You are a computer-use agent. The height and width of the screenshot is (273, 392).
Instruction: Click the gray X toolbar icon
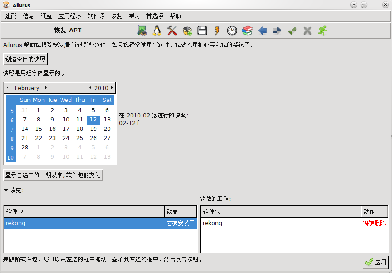[307, 31]
